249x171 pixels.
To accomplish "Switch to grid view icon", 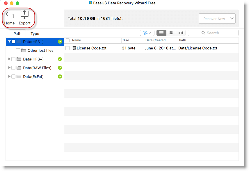I will (x=171, y=33).
